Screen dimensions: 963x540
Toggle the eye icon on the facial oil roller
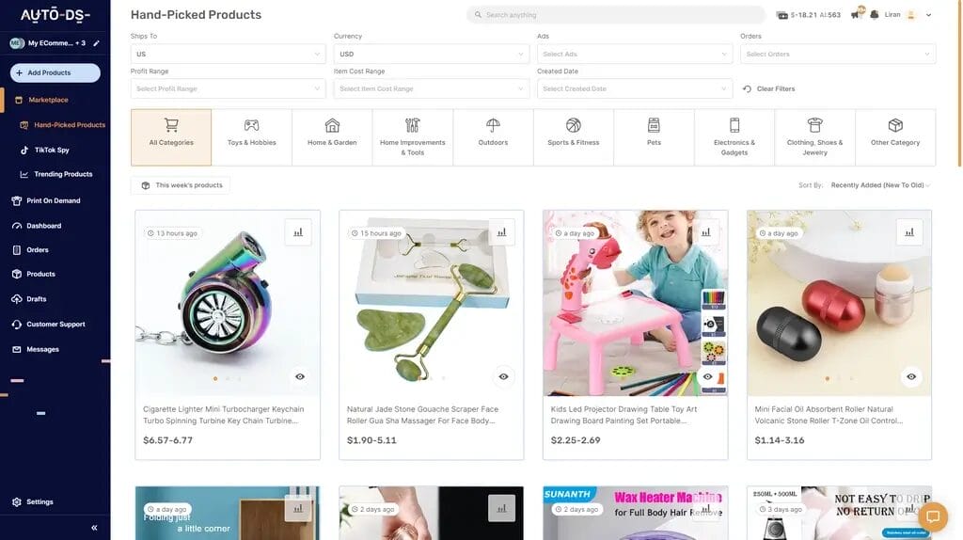[x=911, y=376]
